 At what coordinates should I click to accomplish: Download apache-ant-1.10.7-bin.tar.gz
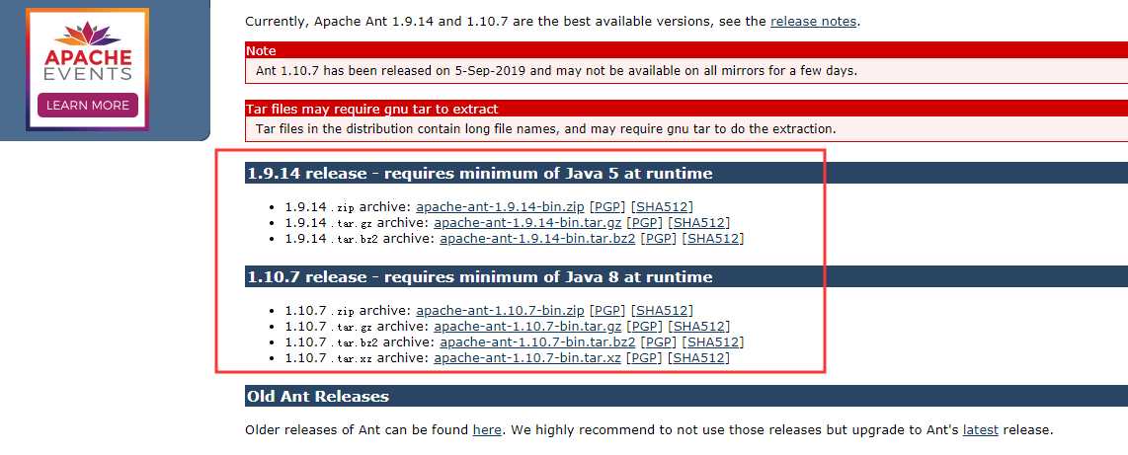[x=527, y=327]
